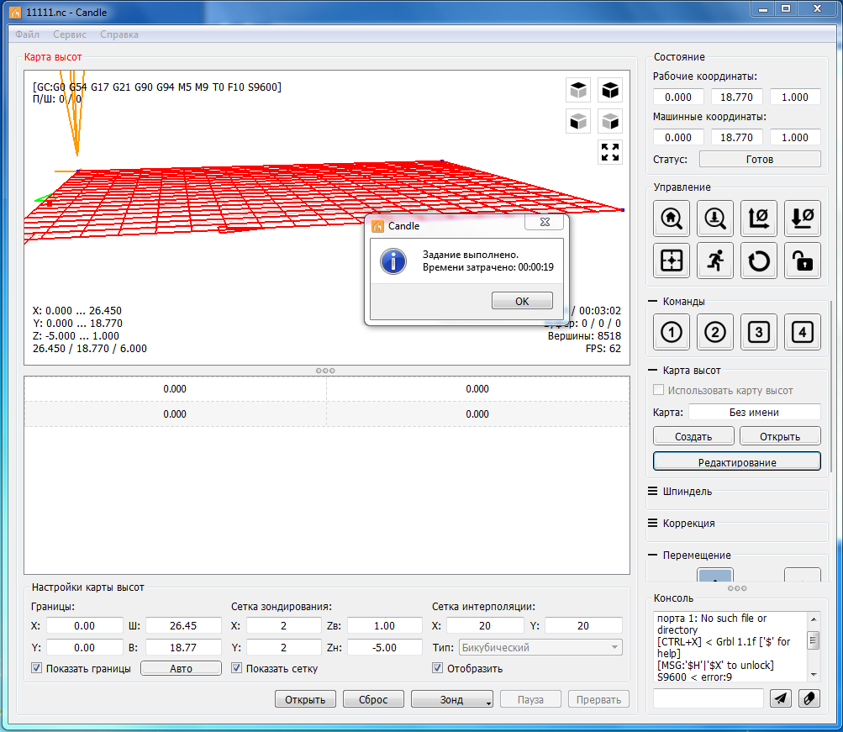Image resolution: width=843 pixels, height=732 pixels.
Task: Click the Пауза button
Action: [x=530, y=699]
